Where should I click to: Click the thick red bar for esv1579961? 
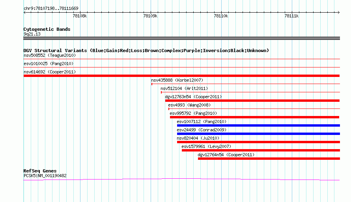[x=261, y=150]
